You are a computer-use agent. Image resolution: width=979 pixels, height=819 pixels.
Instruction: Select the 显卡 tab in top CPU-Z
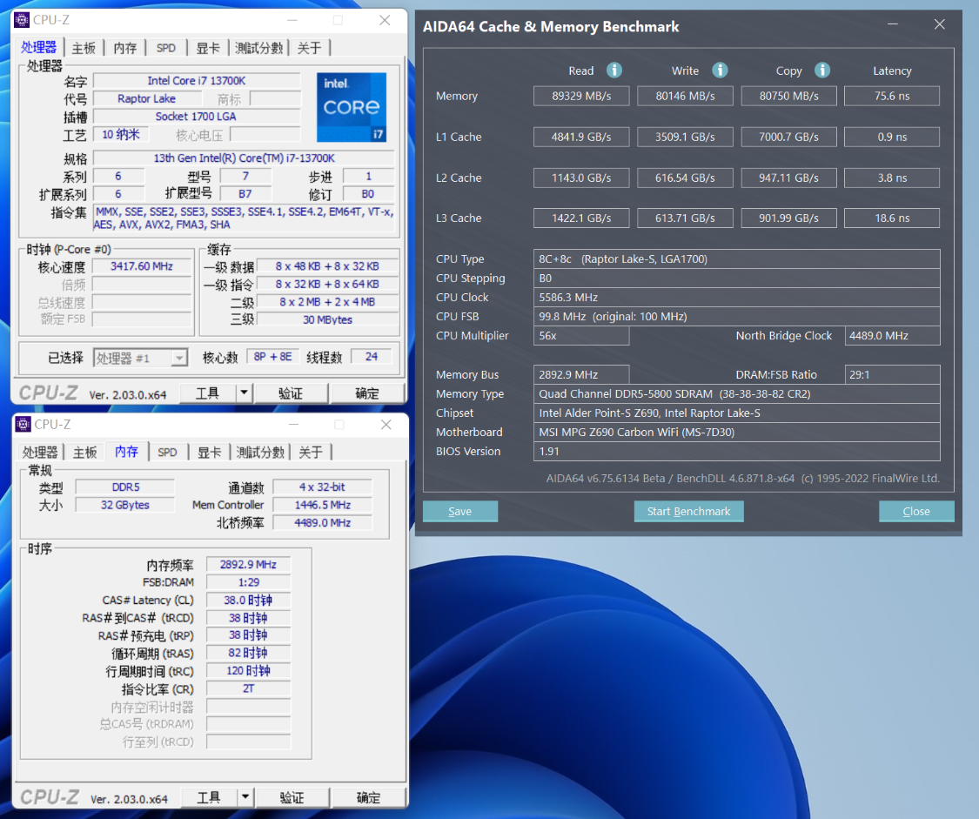208,48
